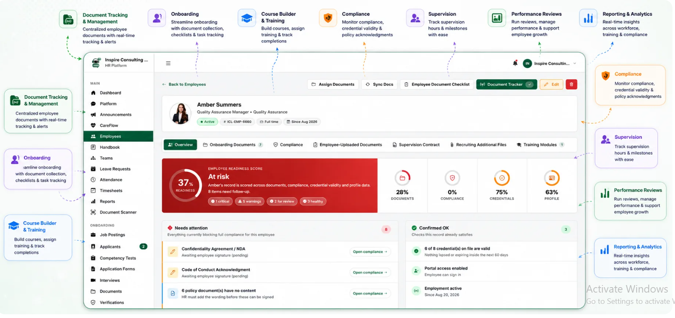This screenshot has width=675, height=318.
Task: Click the Course Builder graduation cap icon at top
Action: click(x=247, y=18)
